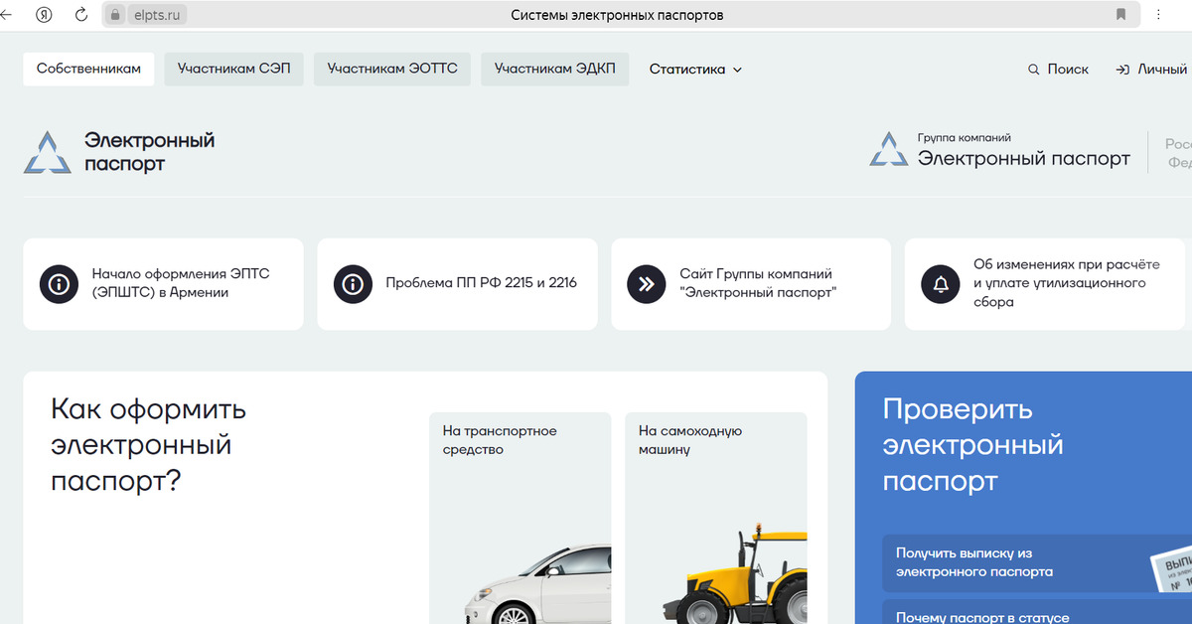This screenshot has height=624, width=1192.
Task: Click the info icon for Проблема ПП РФ
Action: click(353, 283)
